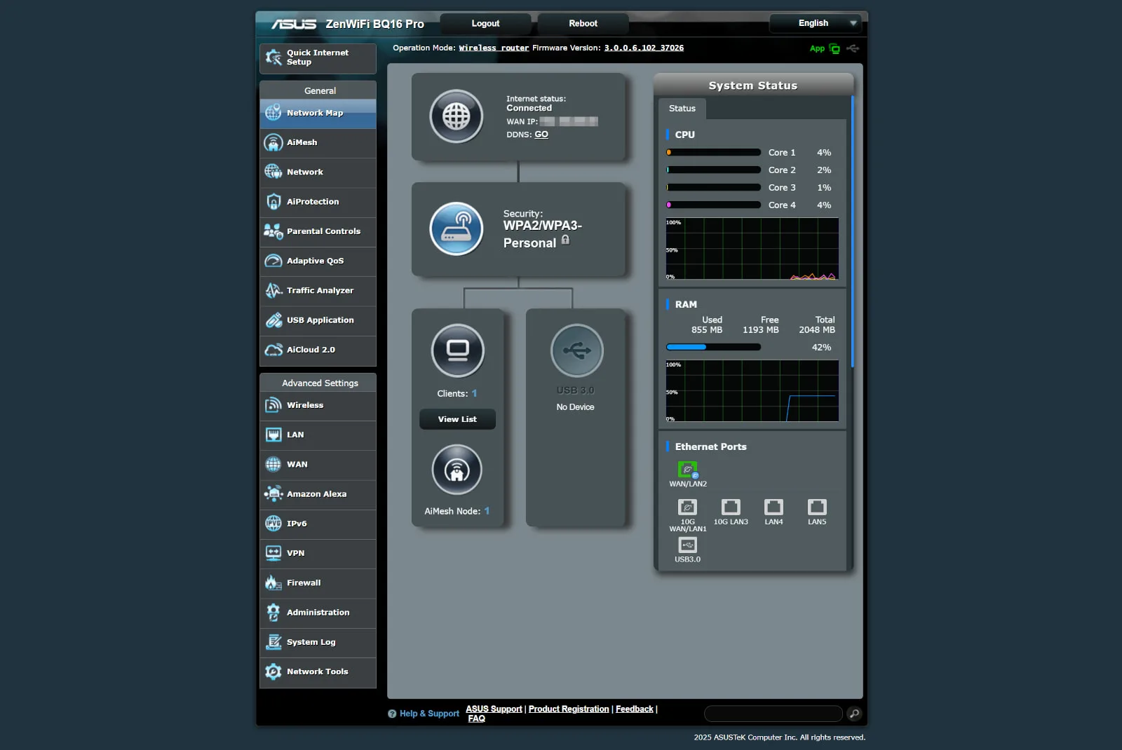Open the English language dropdown
Viewport: 1122px width, 750px height.
click(x=816, y=23)
